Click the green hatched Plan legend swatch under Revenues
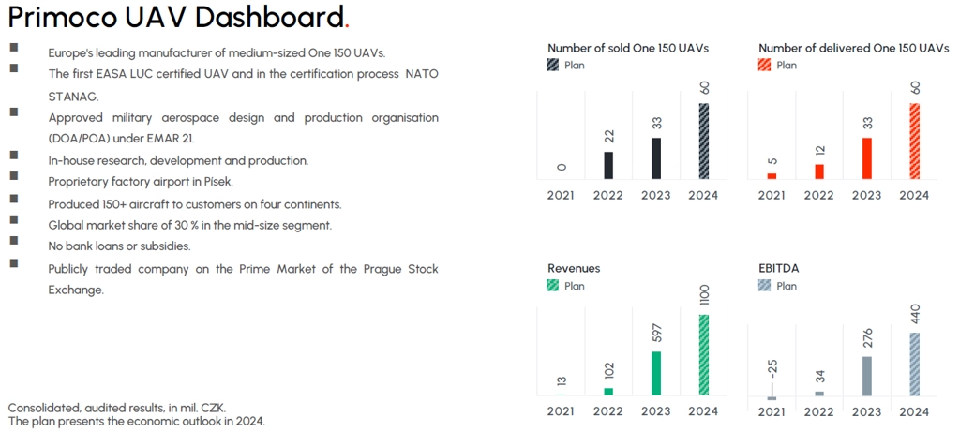The width and height of the screenshot is (960, 432). pos(553,286)
